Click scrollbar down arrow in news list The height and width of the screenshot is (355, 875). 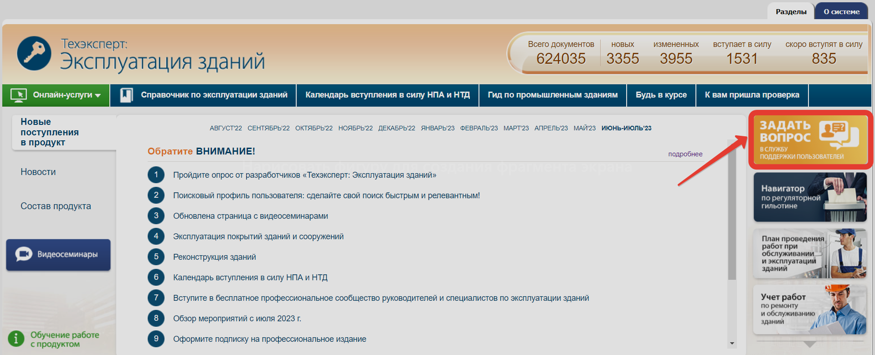tap(732, 344)
